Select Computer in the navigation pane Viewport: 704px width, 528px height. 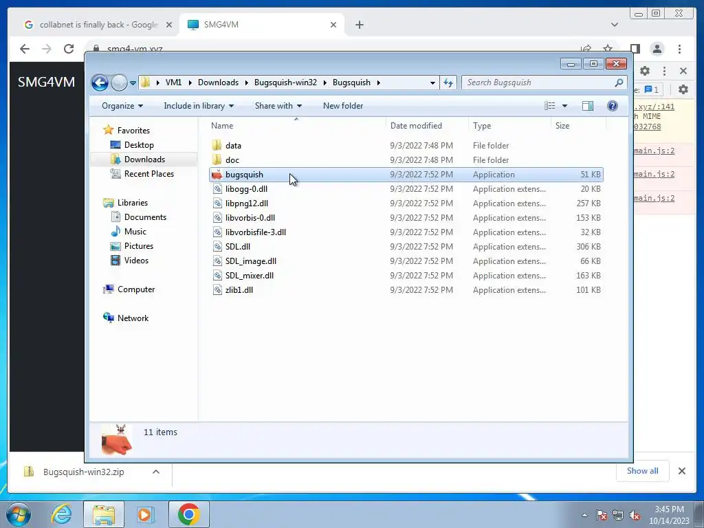(x=136, y=289)
